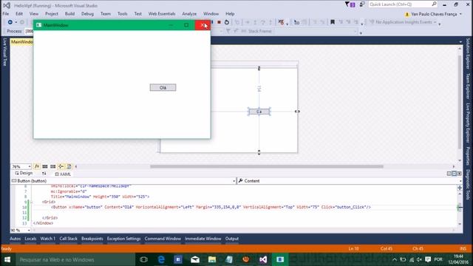Open the Properties side tab

[468, 156]
